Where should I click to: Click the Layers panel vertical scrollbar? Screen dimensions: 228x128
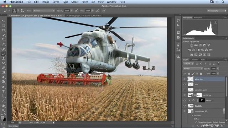pyautogui.click(x=226, y=87)
